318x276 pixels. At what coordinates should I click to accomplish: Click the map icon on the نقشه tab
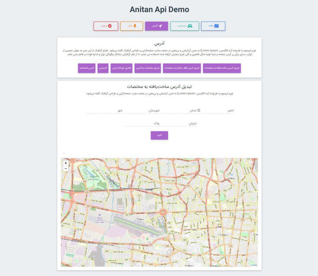216,26
